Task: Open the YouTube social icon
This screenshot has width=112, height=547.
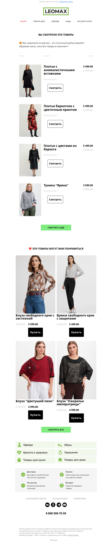Action: [x=64, y=504]
